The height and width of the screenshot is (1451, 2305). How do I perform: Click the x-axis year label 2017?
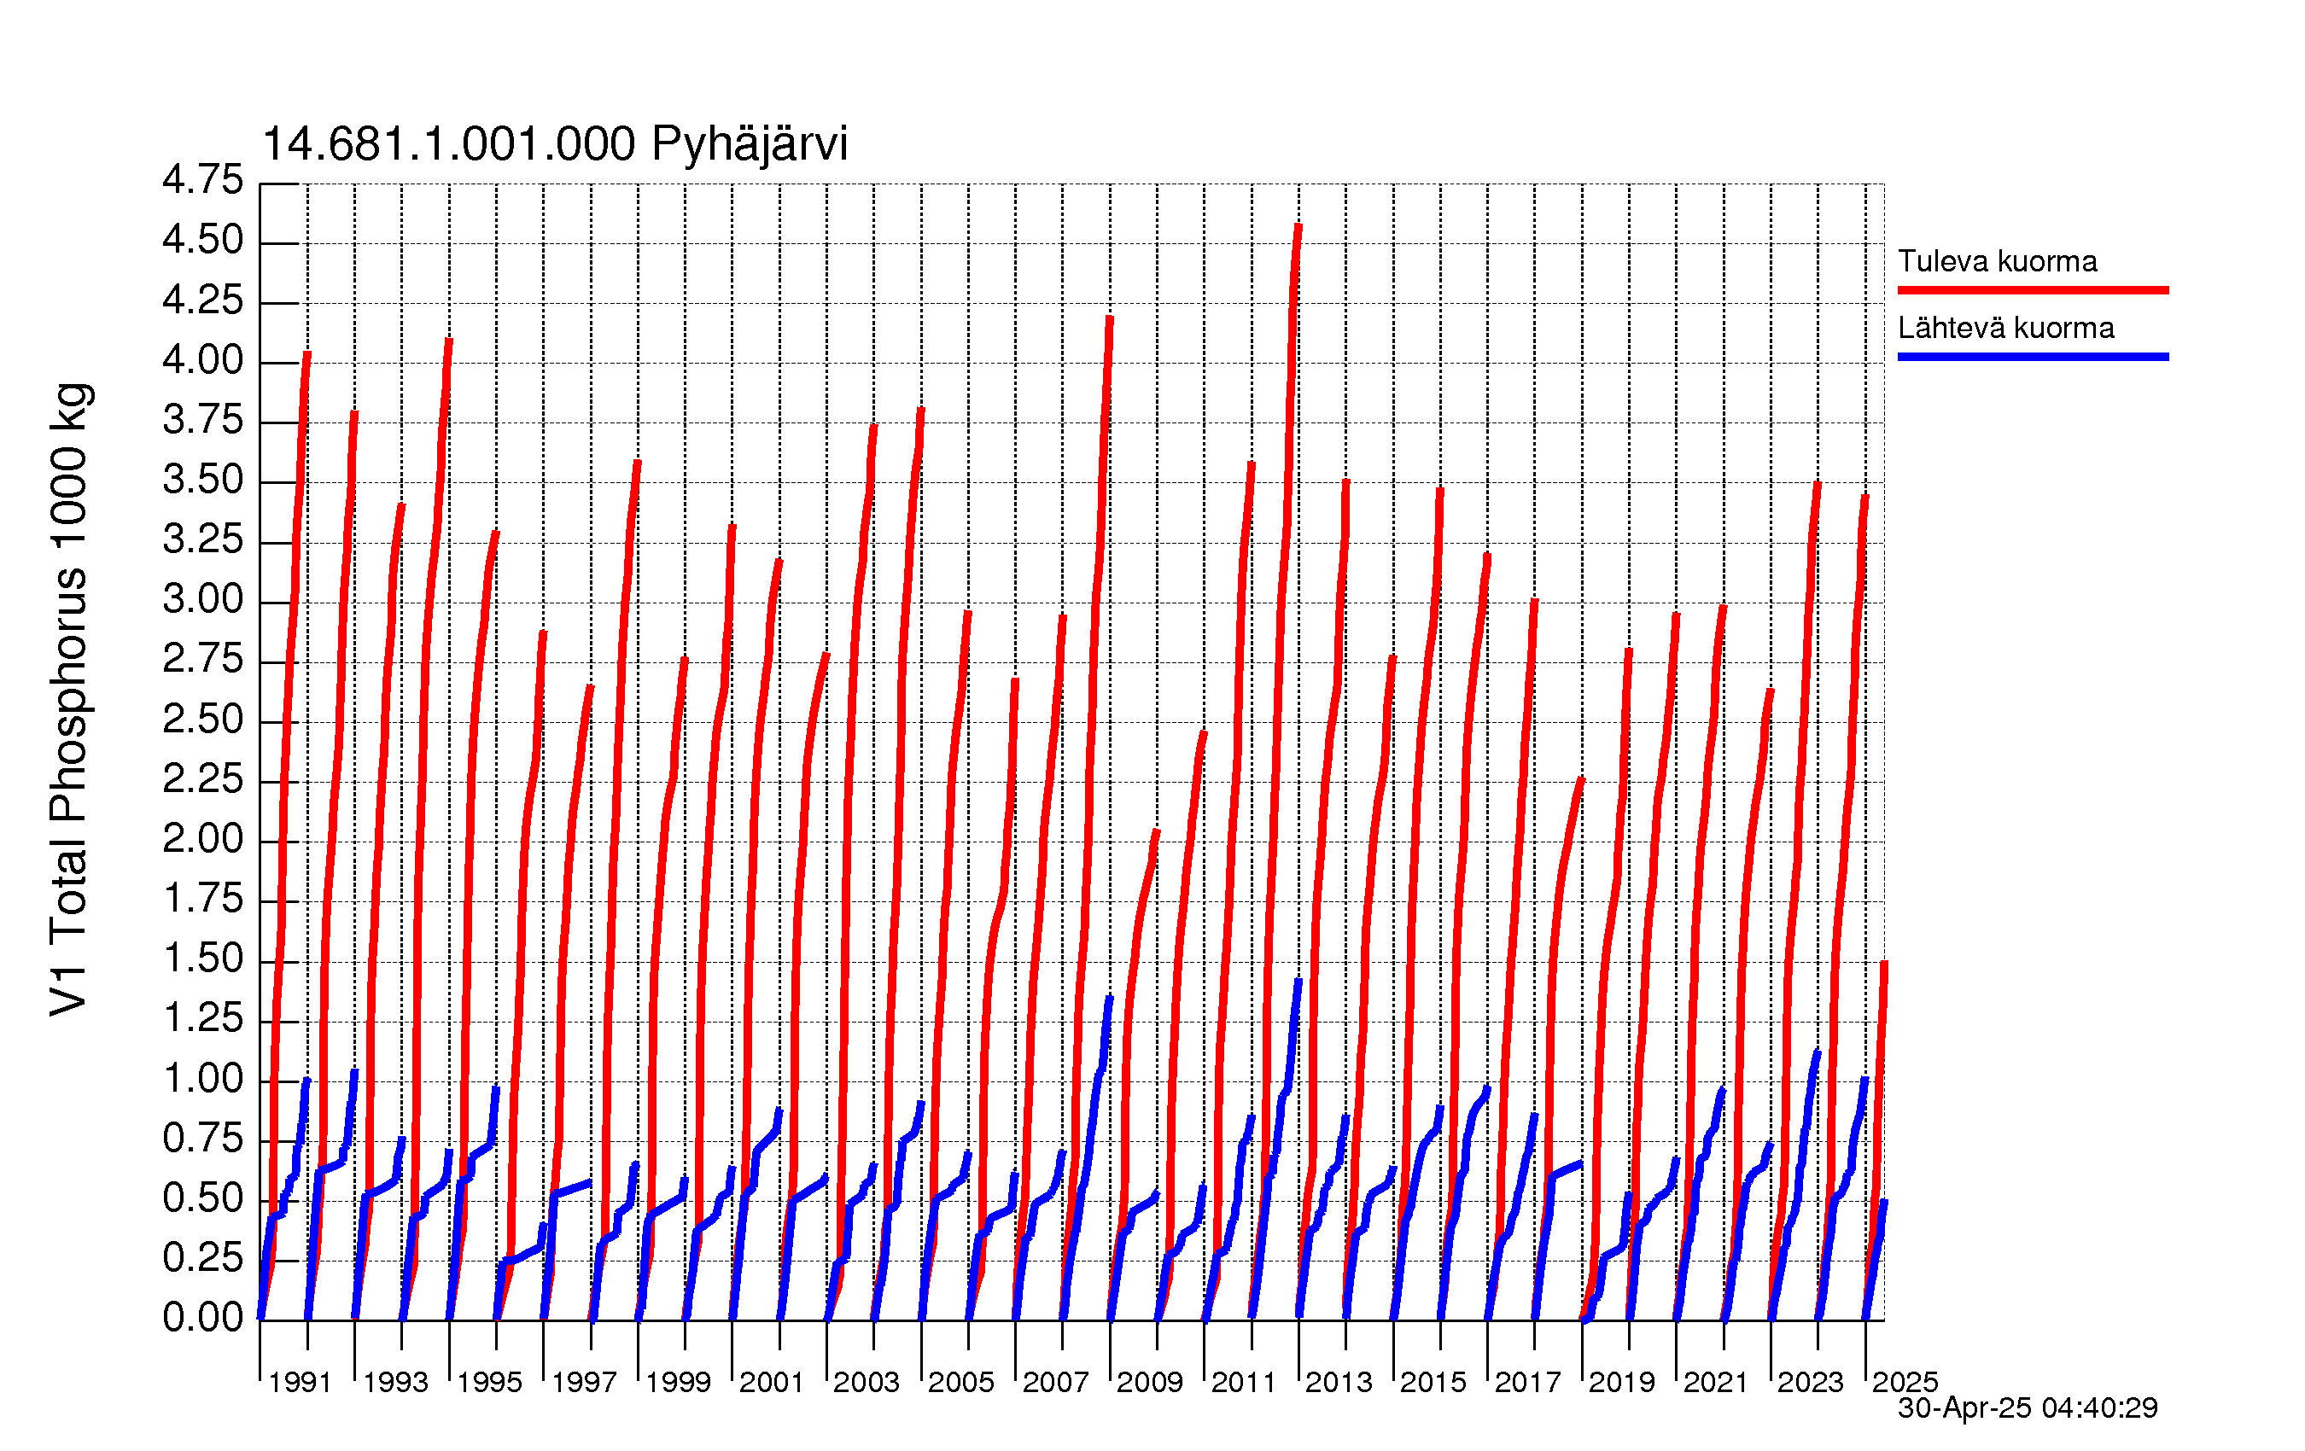[x=1528, y=1382]
